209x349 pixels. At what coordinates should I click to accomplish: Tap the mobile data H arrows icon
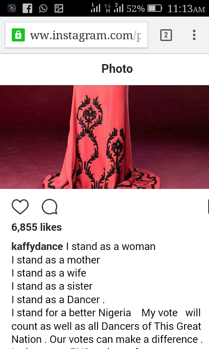[108, 8]
